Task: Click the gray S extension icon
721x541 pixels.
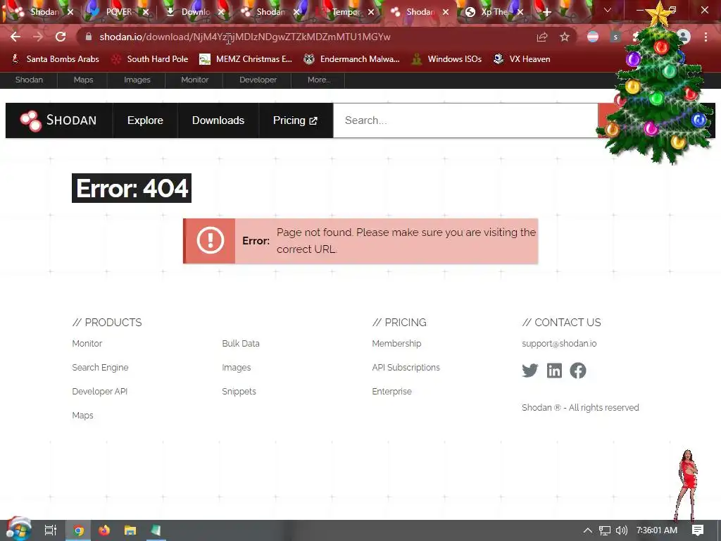Action: (x=615, y=37)
